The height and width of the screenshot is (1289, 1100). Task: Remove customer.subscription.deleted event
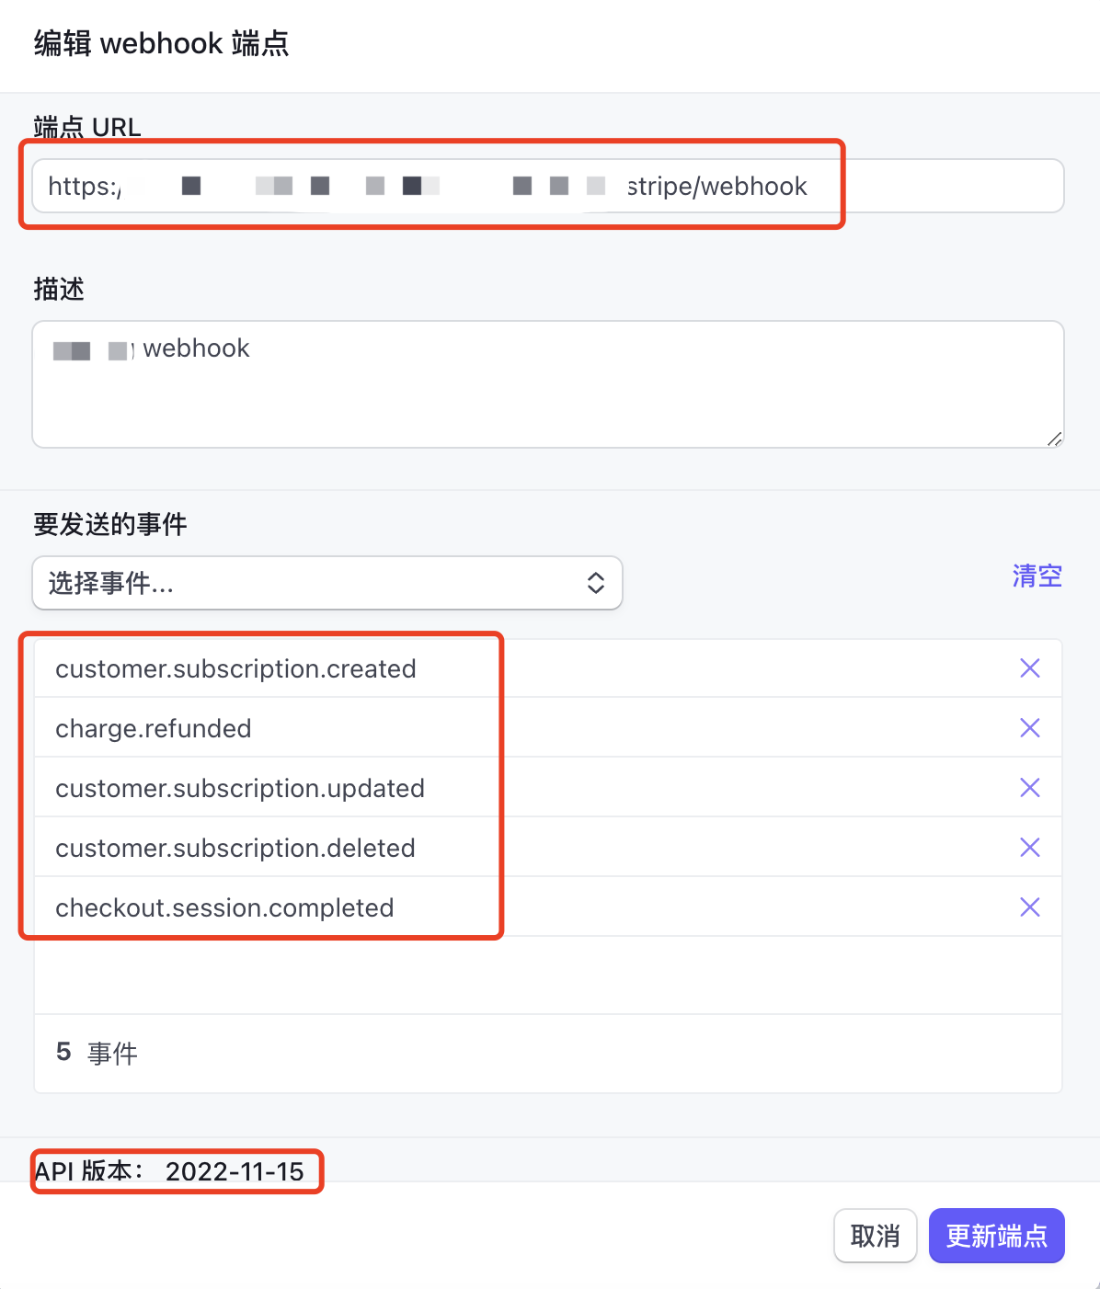click(x=1030, y=848)
